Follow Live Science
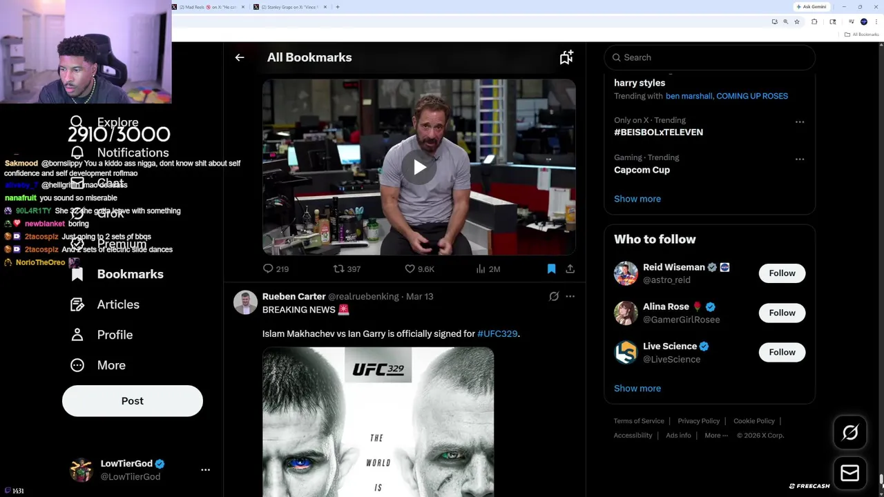The width and height of the screenshot is (884, 497). (782, 352)
